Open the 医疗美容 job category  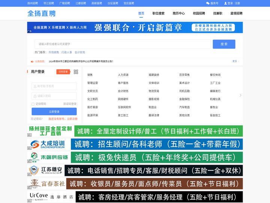pyautogui.click(x=93, y=107)
